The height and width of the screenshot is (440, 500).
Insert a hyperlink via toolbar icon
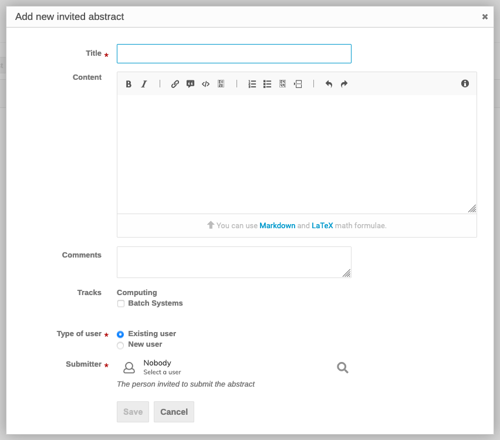(x=175, y=84)
